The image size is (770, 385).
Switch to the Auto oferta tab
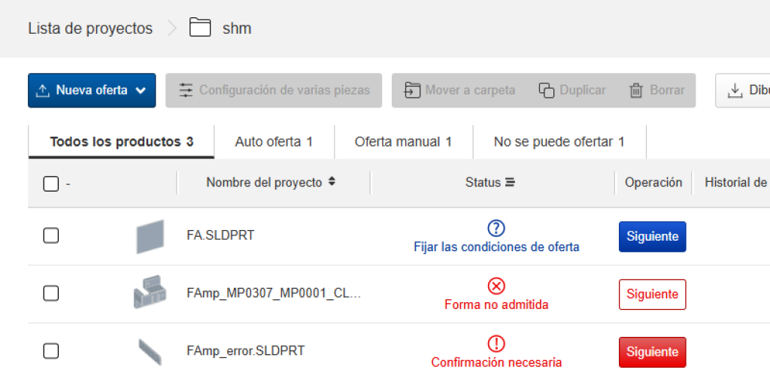pyautogui.click(x=274, y=141)
